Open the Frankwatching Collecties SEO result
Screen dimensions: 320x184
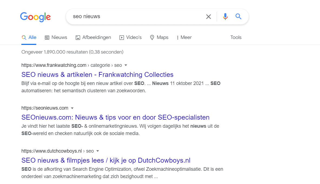pyautogui.click(x=97, y=74)
